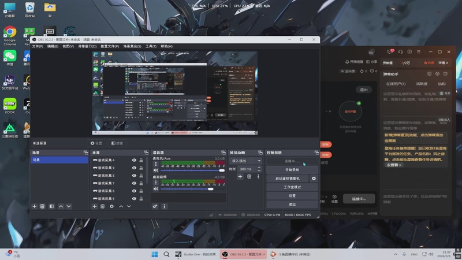This screenshot has width=462, height=260.
Task: Remove the selected scene with the trash icon
Action: click(42, 206)
